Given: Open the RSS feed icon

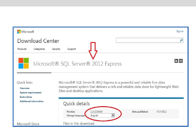Looking at the screenshot, I should pos(176,61).
